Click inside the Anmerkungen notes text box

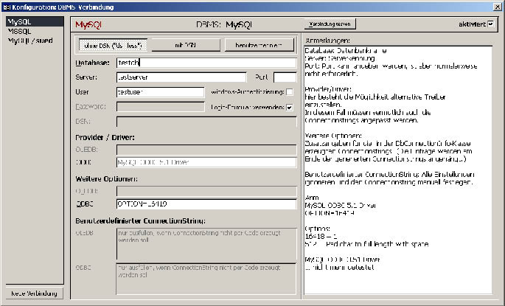coord(398,170)
